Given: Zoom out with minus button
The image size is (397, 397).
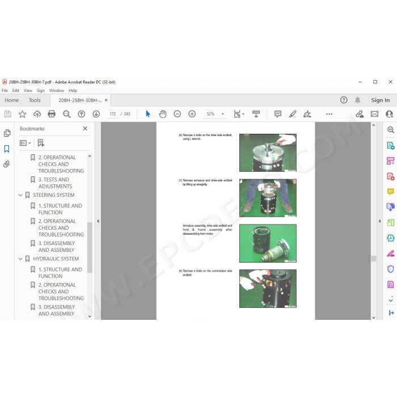Looking at the screenshot, I should [x=177, y=114].
